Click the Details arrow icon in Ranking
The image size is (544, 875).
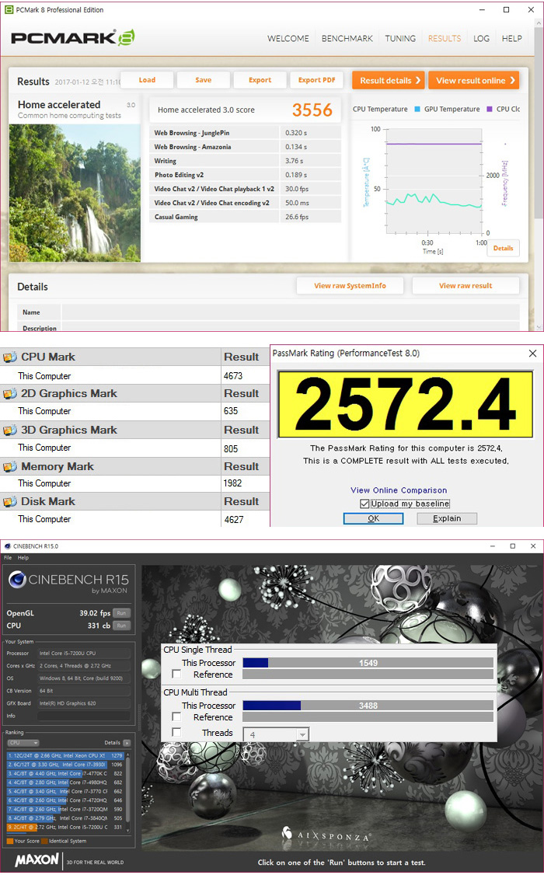tap(126, 743)
